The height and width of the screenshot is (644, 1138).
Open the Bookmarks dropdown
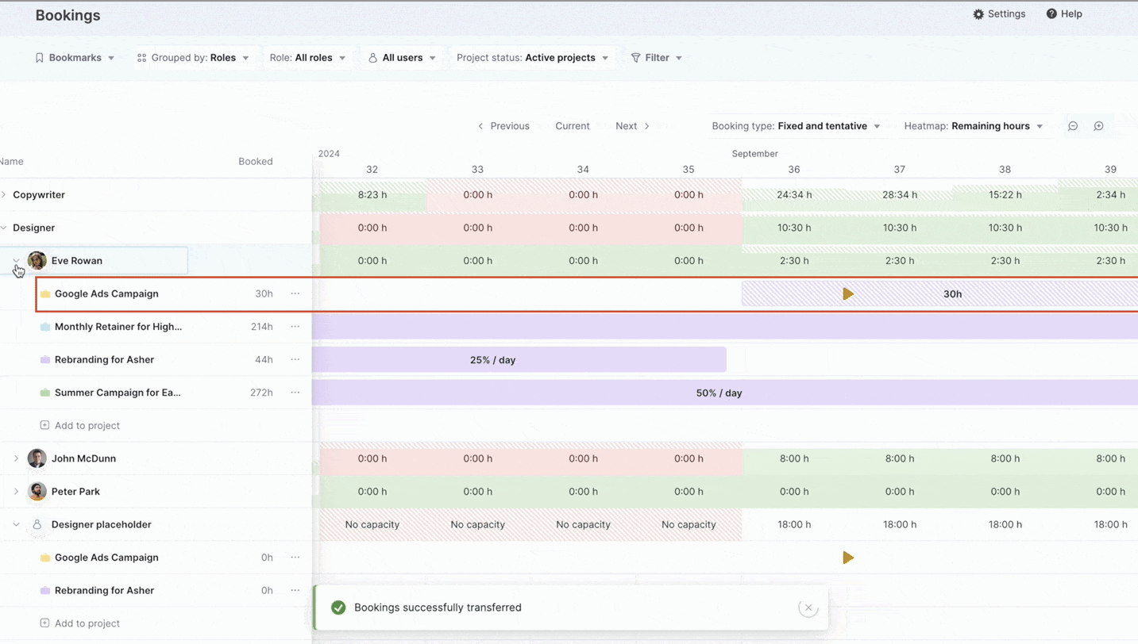click(75, 58)
